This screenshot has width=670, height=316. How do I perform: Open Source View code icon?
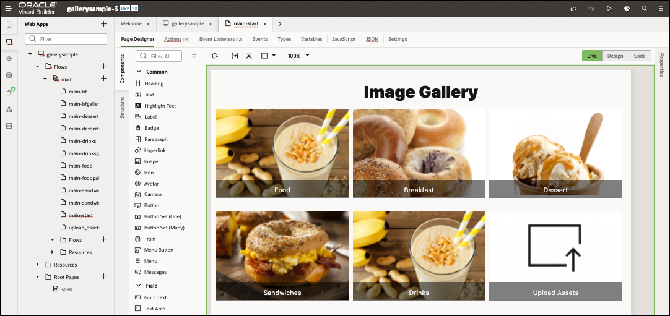coord(9,126)
